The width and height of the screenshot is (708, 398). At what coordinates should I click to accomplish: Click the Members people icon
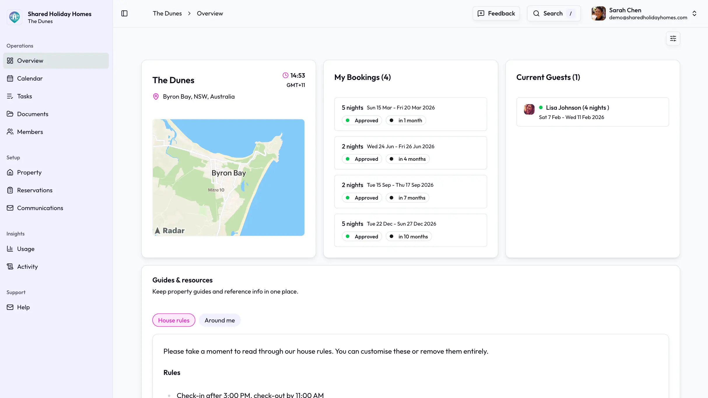[10, 132]
